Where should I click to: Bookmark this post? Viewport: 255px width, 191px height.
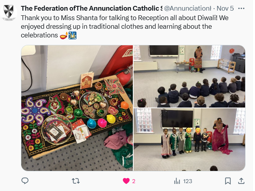pyautogui.click(x=228, y=181)
